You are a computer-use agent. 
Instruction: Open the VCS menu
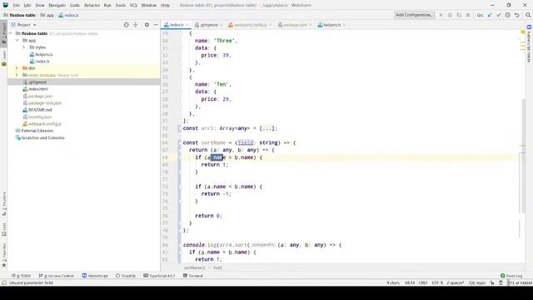click(133, 6)
